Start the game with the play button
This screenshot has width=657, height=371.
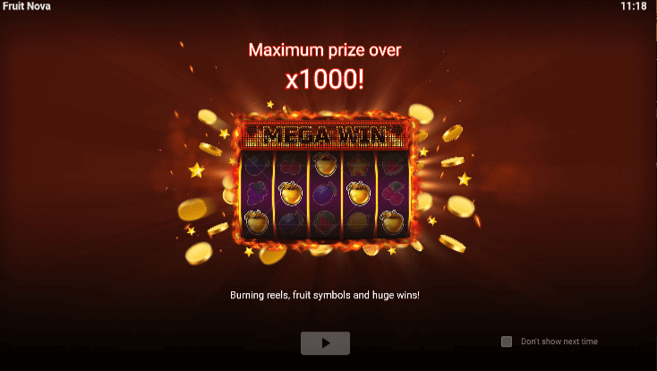(x=325, y=343)
